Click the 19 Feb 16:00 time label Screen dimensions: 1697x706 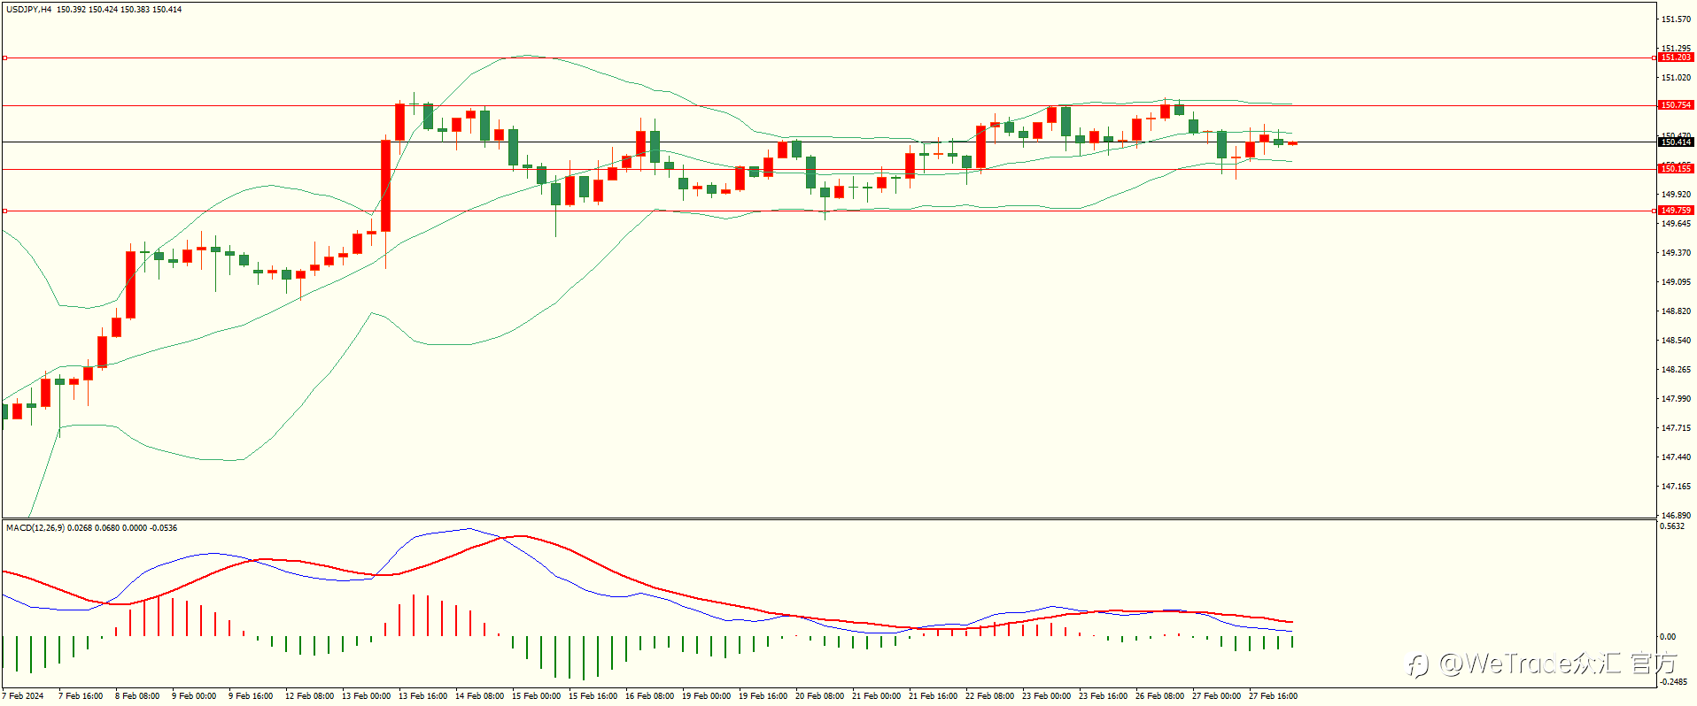click(x=763, y=696)
